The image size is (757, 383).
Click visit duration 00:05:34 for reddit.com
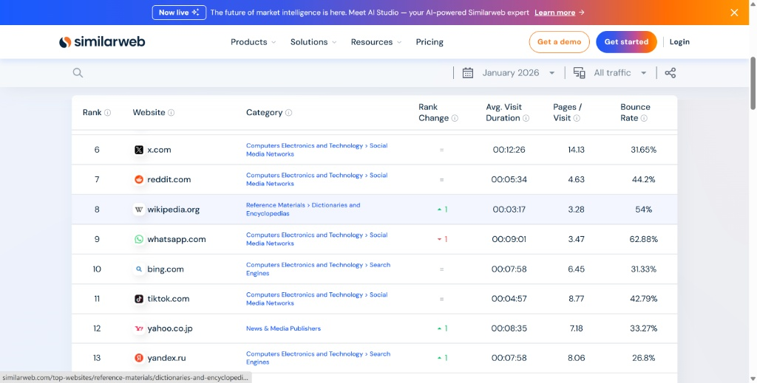(x=509, y=180)
